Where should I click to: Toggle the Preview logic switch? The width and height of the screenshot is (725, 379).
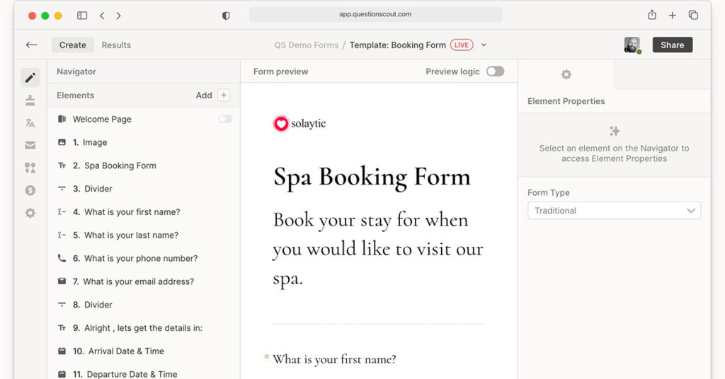[495, 71]
